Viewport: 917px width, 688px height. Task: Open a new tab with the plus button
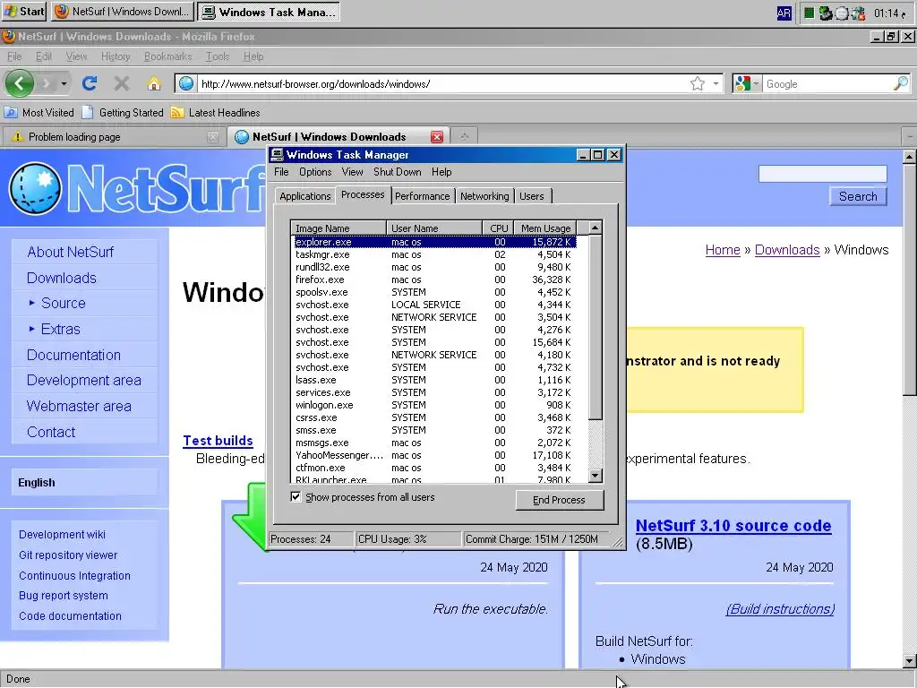465,137
